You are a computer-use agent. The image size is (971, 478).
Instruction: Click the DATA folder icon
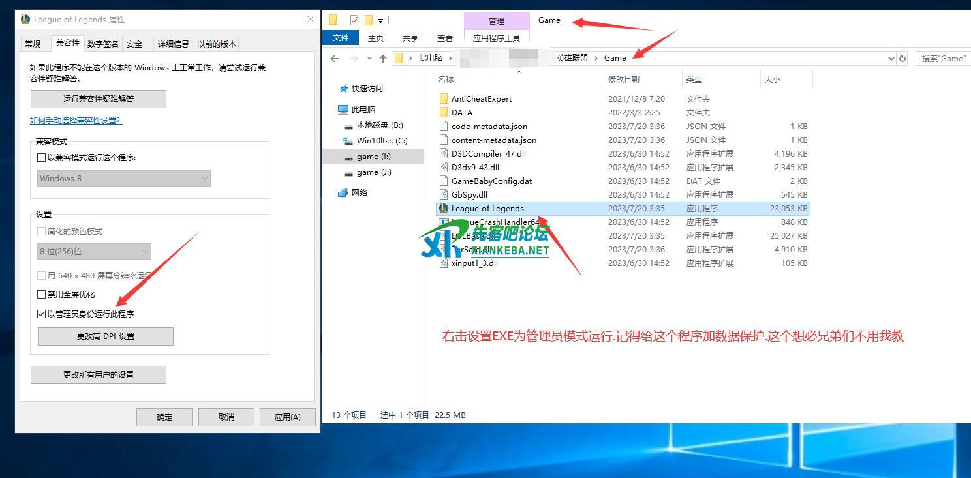(x=444, y=113)
